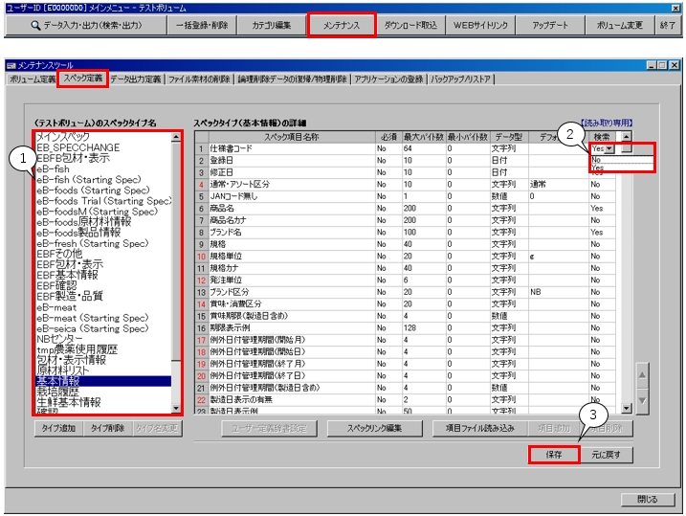Click タイプ削除 button

tap(107, 428)
